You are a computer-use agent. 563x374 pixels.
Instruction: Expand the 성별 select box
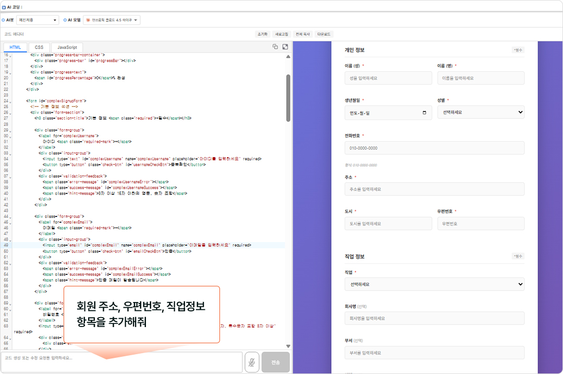[480, 112]
